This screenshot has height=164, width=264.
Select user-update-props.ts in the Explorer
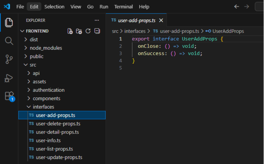click(59, 157)
